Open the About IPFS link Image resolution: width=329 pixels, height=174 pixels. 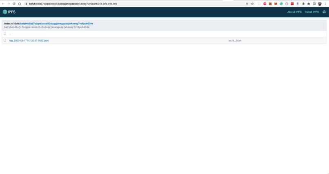294,12
